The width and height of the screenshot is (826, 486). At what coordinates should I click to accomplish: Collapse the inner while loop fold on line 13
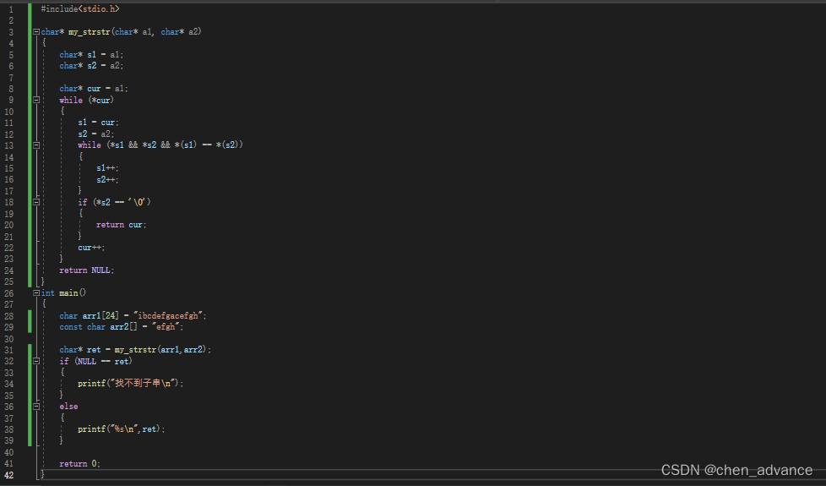(x=36, y=145)
